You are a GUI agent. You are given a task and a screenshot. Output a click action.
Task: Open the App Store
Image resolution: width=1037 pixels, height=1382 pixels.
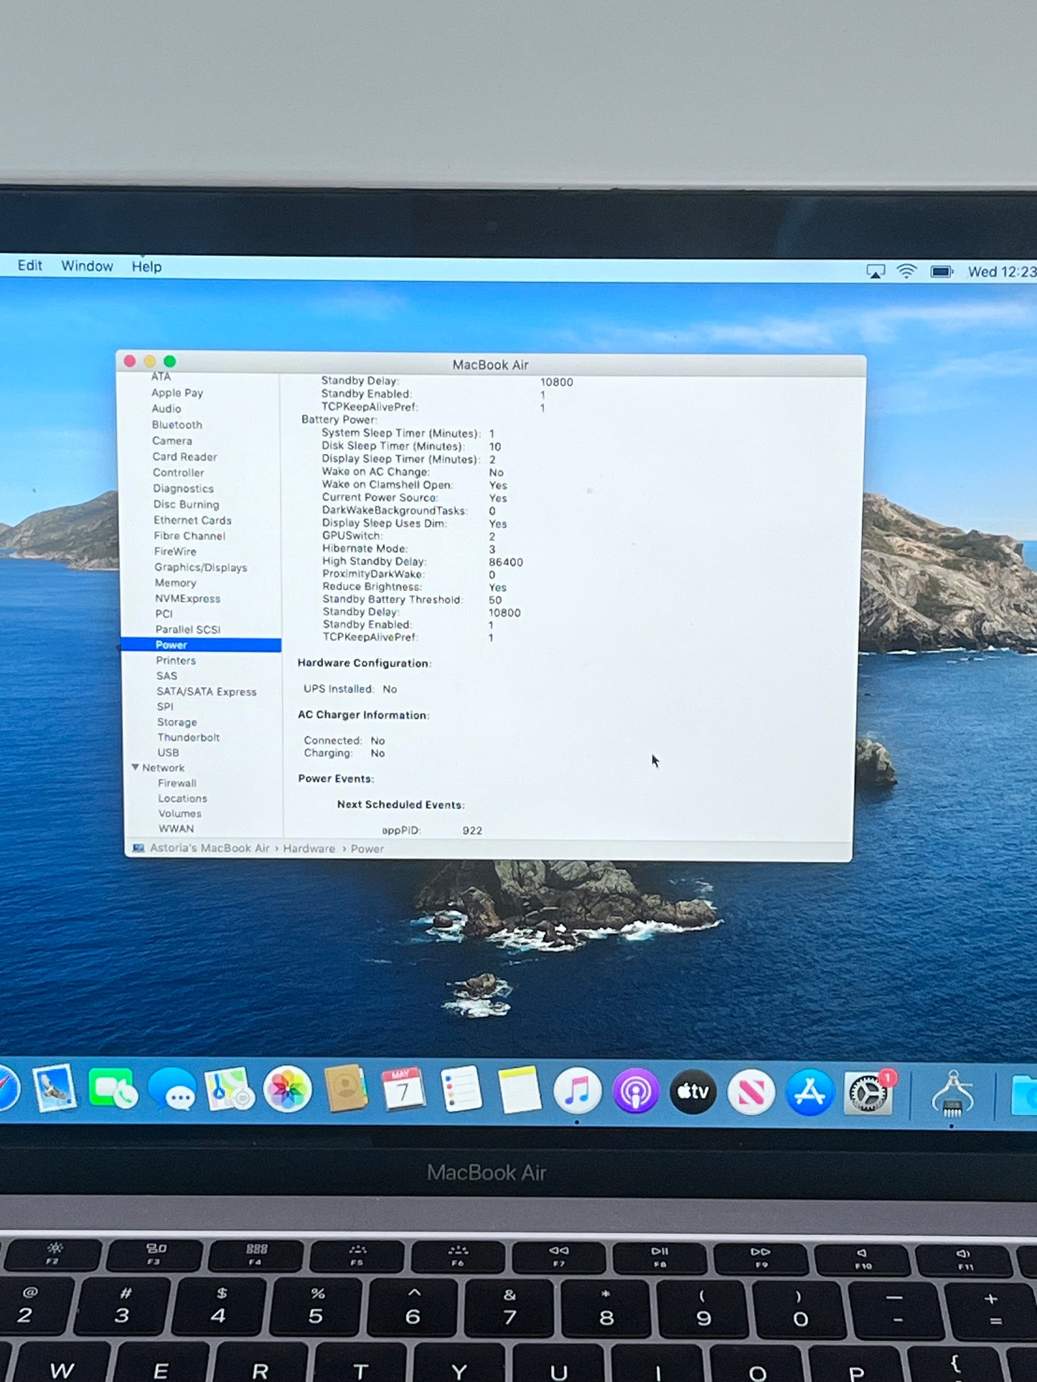point(810,1093)
